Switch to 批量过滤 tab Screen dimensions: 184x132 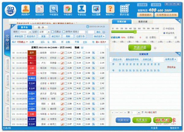click(x=143, y=21)
